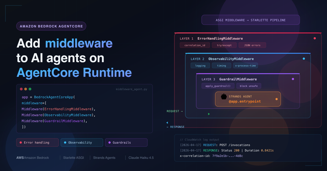The height and width of the screenshot is (171, 327).
Task: Click the x-process-time tag in Layer 2
Action: pyautogui.click(x=246, y=65)
